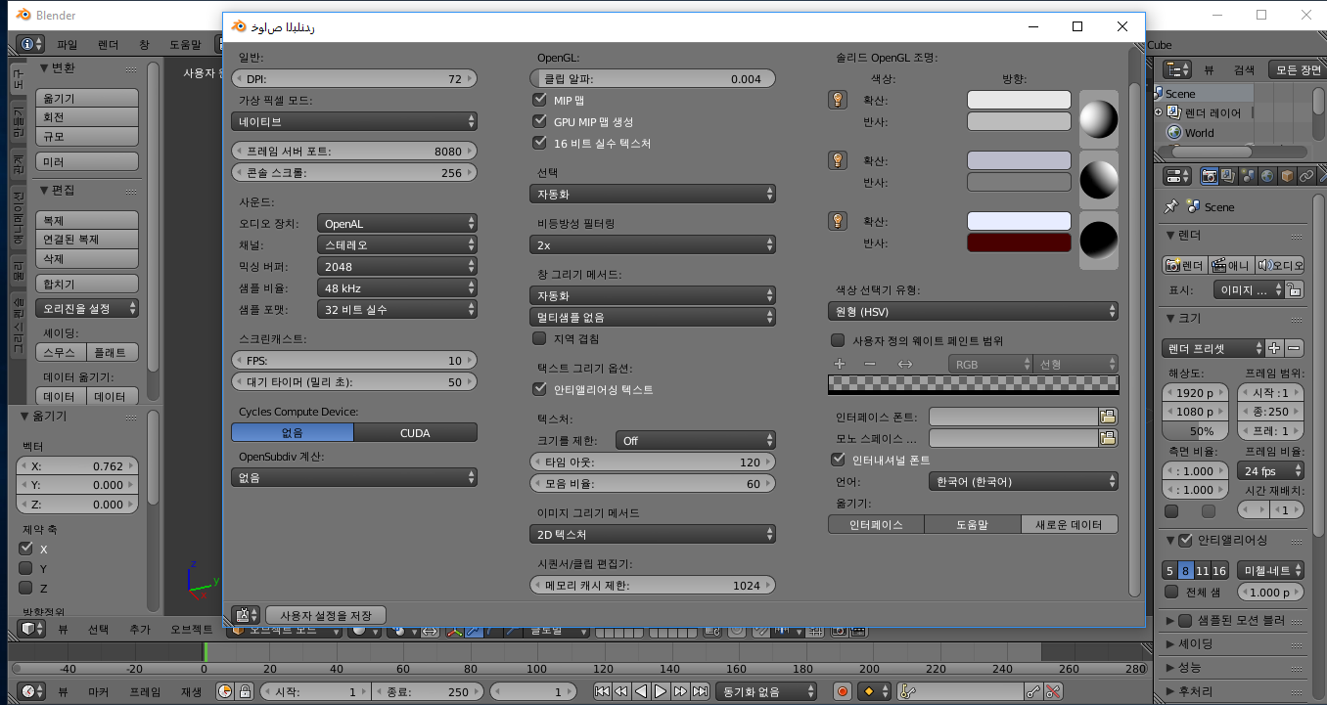Open the color picker type HSV dropdown
The width and height of the screenshot is (1327, 705).
973,312
